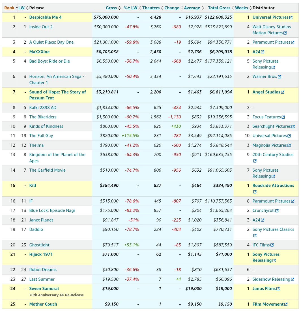This screenshot has width=301, height=311.
Task: Open the Blue Lock: Episode Nagi link
Action: click(52, 210)
